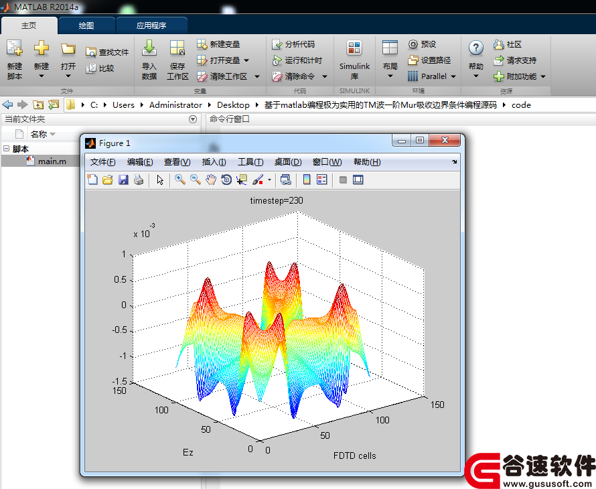The image size is (596, 489).
Task: Insert a legend in the figure
Action: pyautogui.click(x=322, y=180)
